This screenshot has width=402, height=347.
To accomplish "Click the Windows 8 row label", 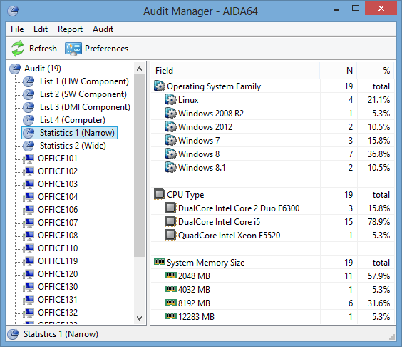I will point(199,154).
